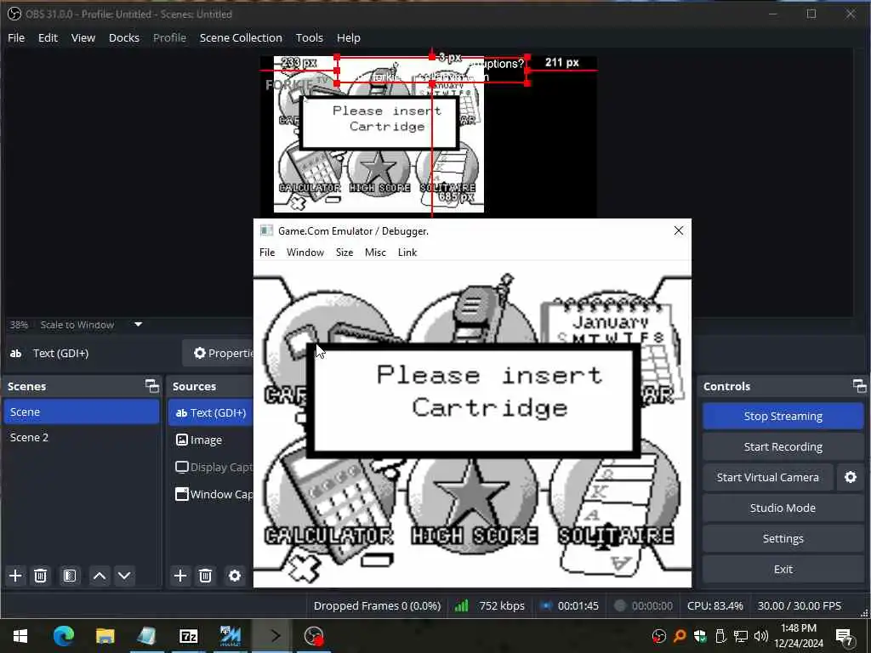
Task: Add a new source with plus icon
Action: click(180, 576)
